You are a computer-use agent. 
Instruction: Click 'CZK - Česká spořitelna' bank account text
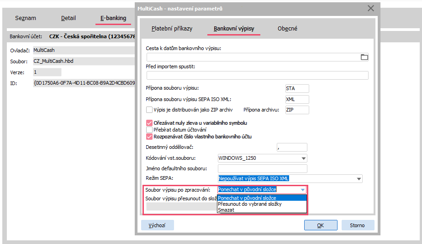click(x=92, y=36)
